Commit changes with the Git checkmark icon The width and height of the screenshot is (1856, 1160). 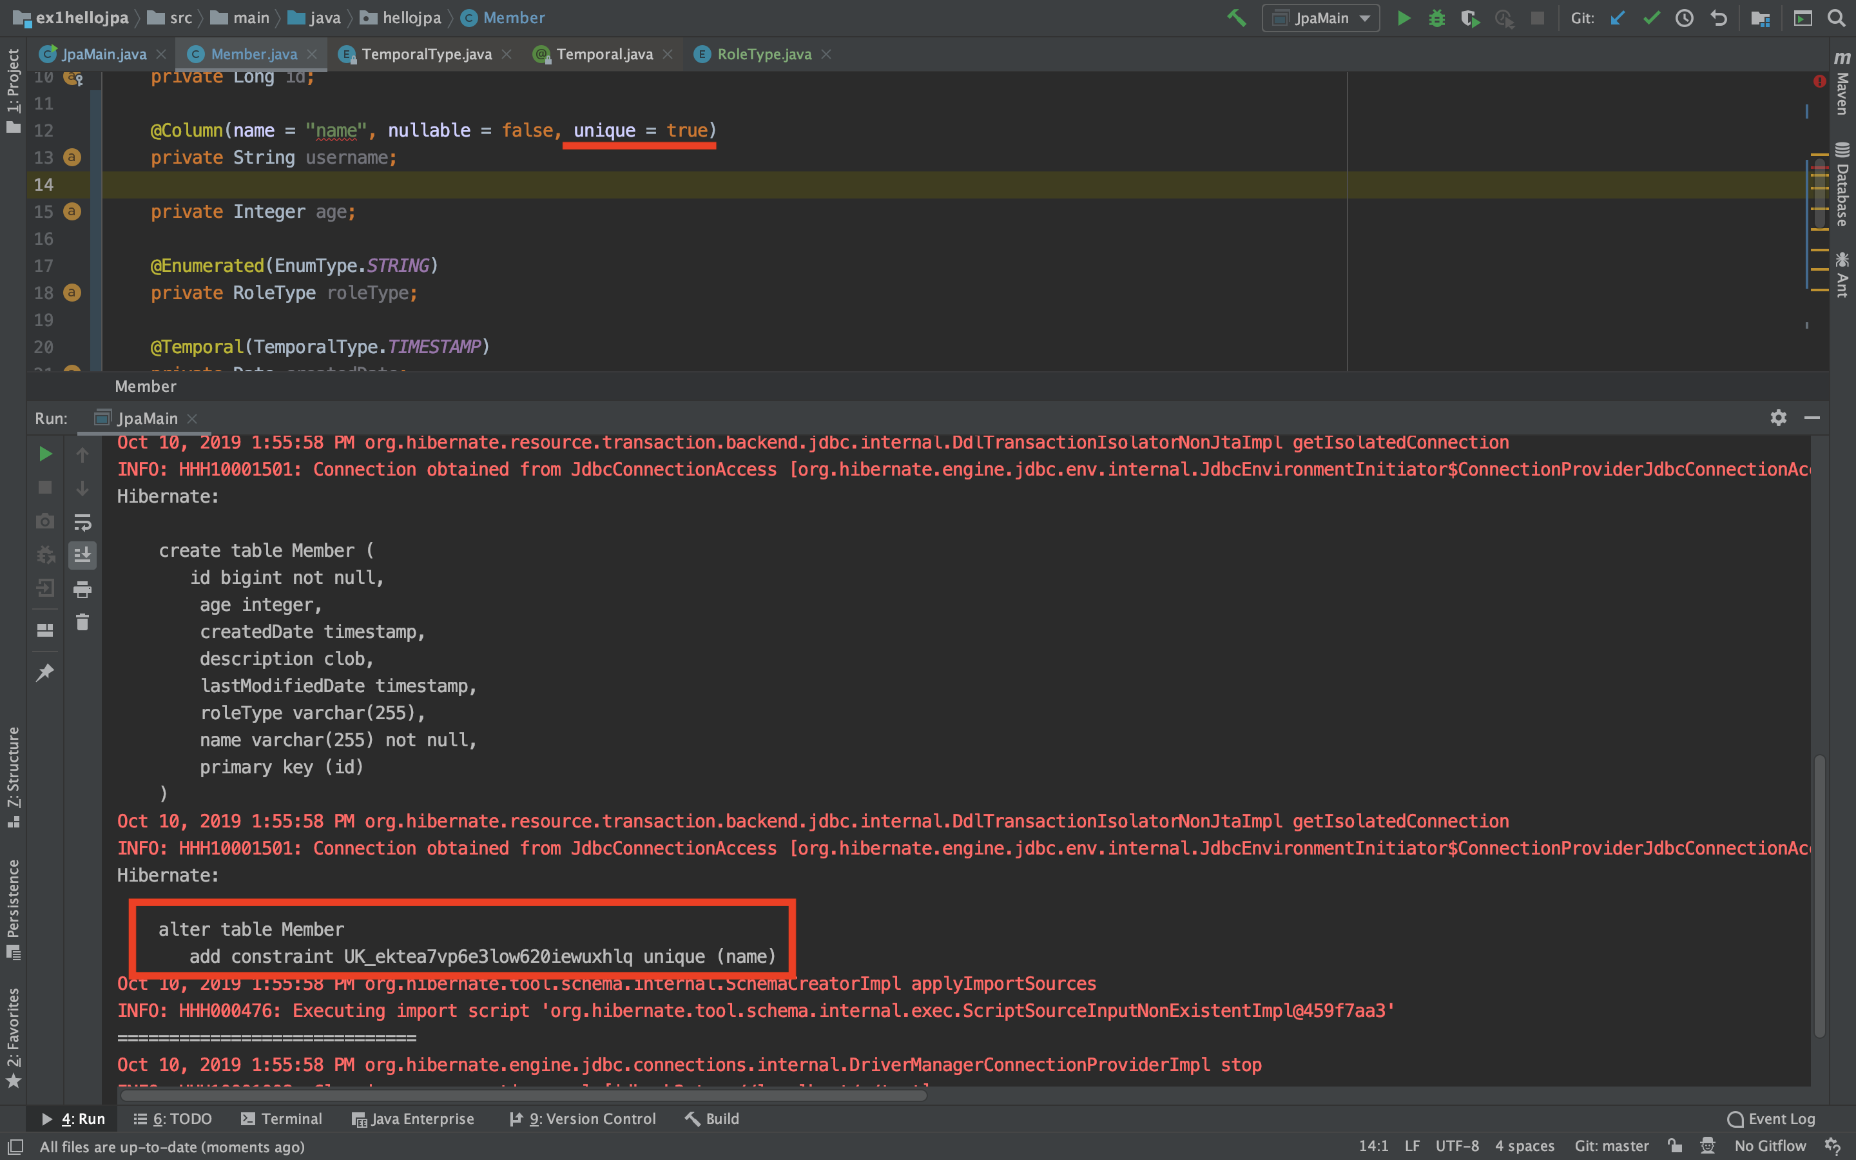(1651, 17)
